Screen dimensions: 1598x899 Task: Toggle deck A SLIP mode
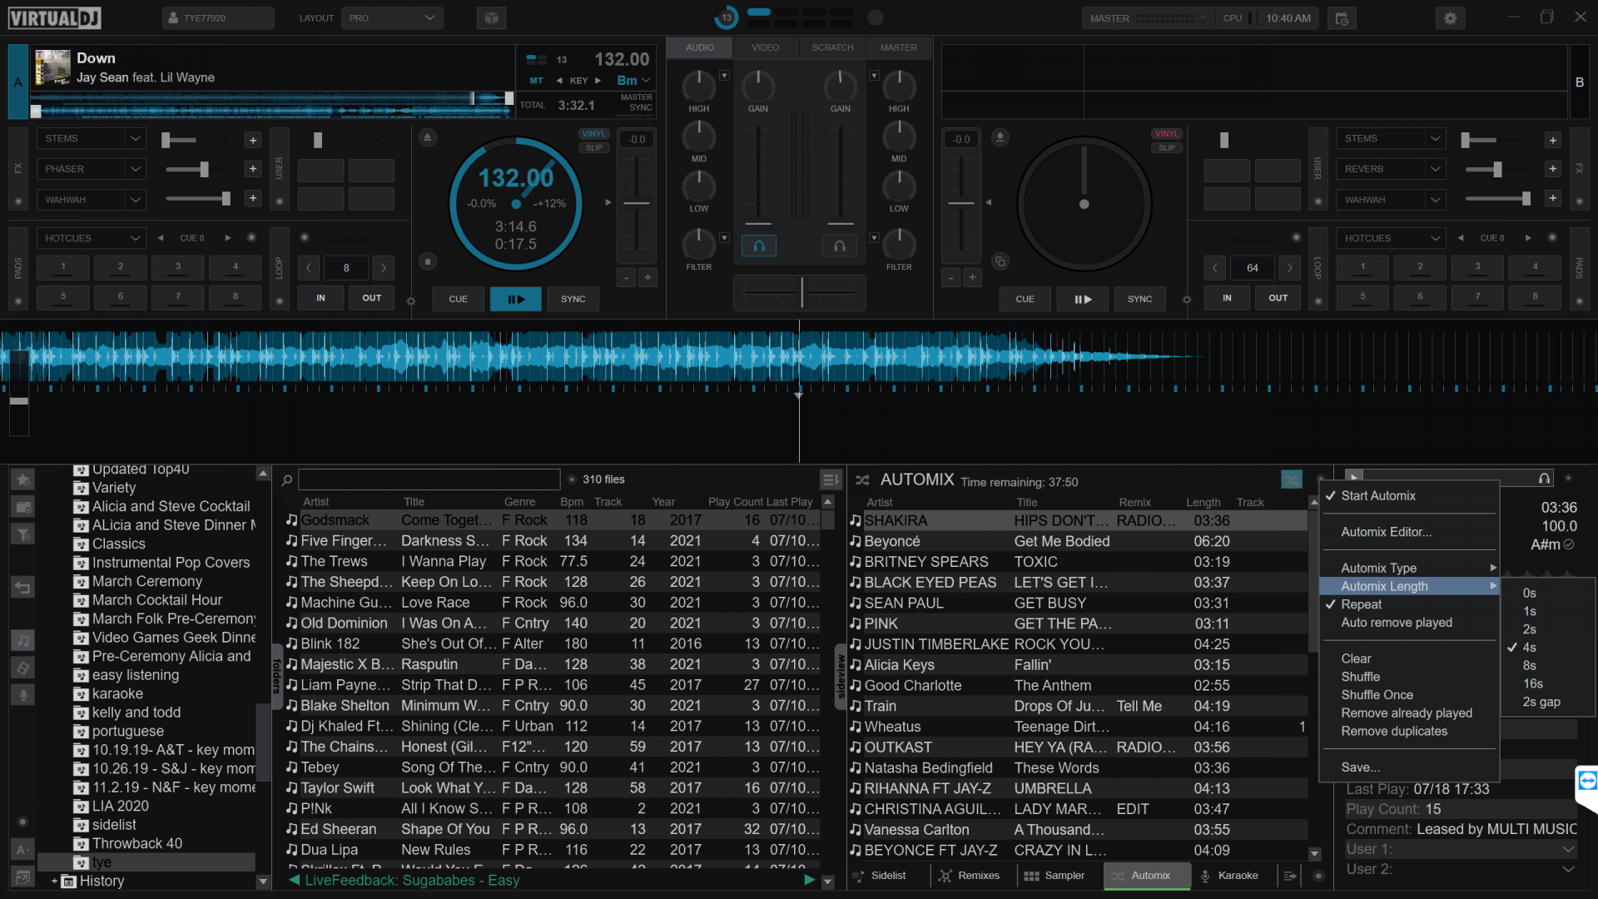[593, 148]
